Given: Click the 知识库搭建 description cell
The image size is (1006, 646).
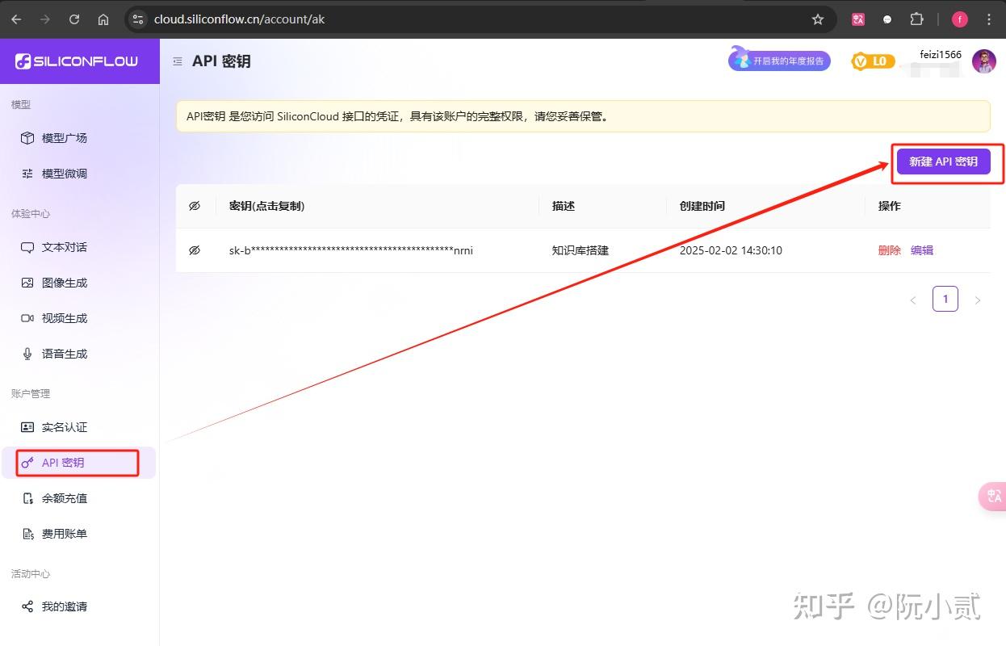Looking at the screenshot, I should click(581, 250).
